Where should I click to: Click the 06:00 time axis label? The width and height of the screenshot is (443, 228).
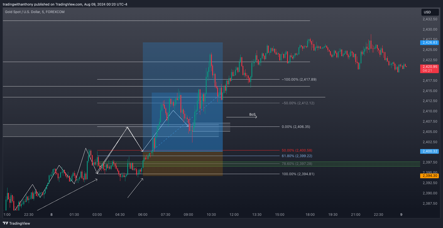click(143, 215)
